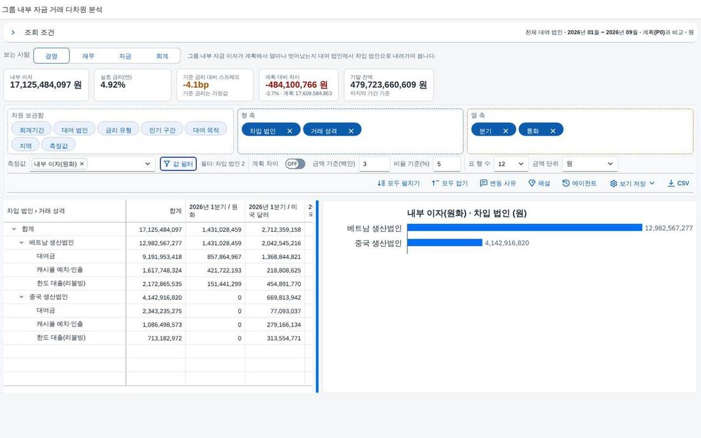Switch to the 회계 viewer tab
The height and width of the screenshot is (438, 701).
[162, 56]
